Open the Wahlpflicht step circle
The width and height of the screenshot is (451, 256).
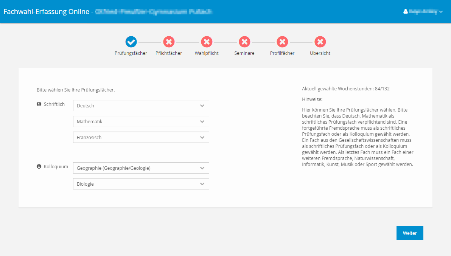click(x=207, y=42)
